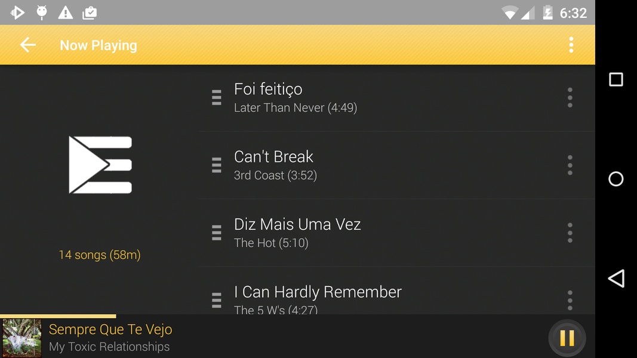Pause the current song
The height and width of the screenshot is (358, 637).
(567, 338)
